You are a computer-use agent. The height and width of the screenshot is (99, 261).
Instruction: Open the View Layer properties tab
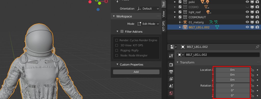tap(171, 79)
